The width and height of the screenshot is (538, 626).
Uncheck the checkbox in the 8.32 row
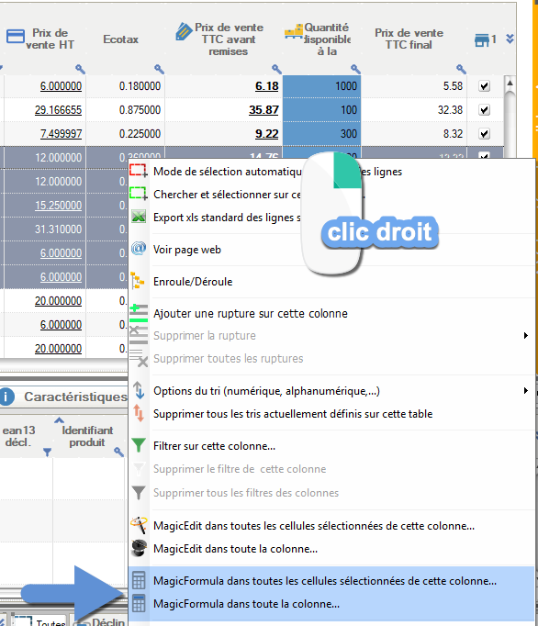click(x=484, y=134)
